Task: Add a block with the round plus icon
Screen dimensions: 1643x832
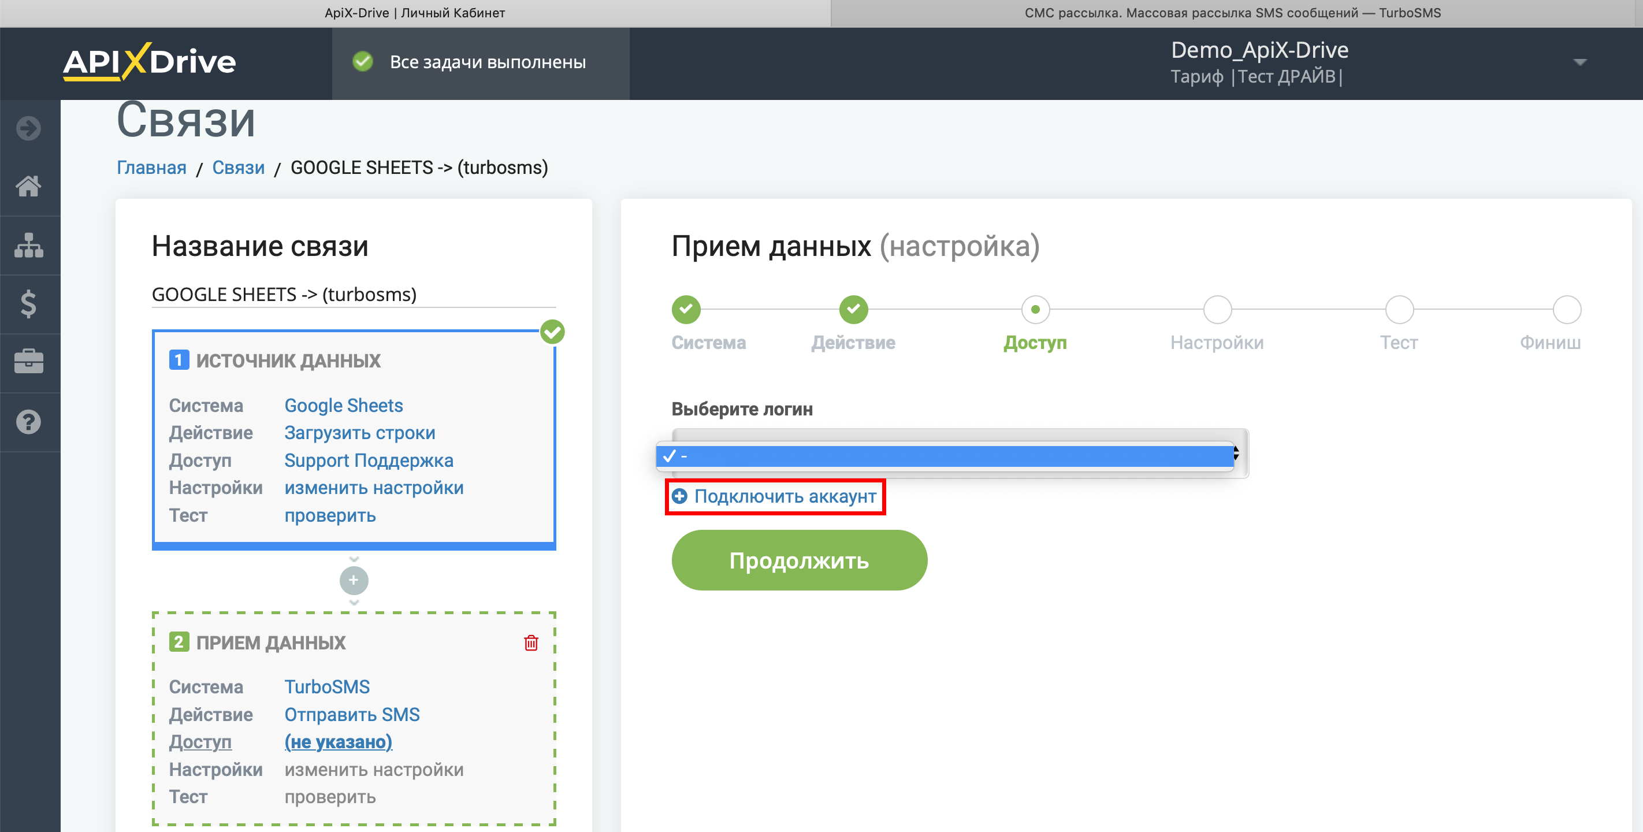Action: [354, 580]
